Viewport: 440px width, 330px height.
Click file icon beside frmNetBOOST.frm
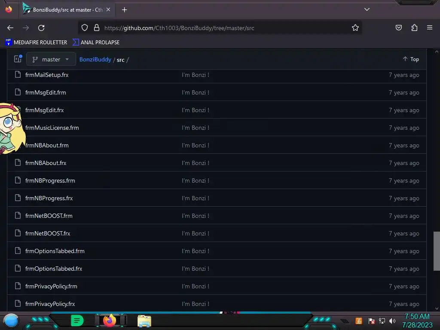click(18, 215)
